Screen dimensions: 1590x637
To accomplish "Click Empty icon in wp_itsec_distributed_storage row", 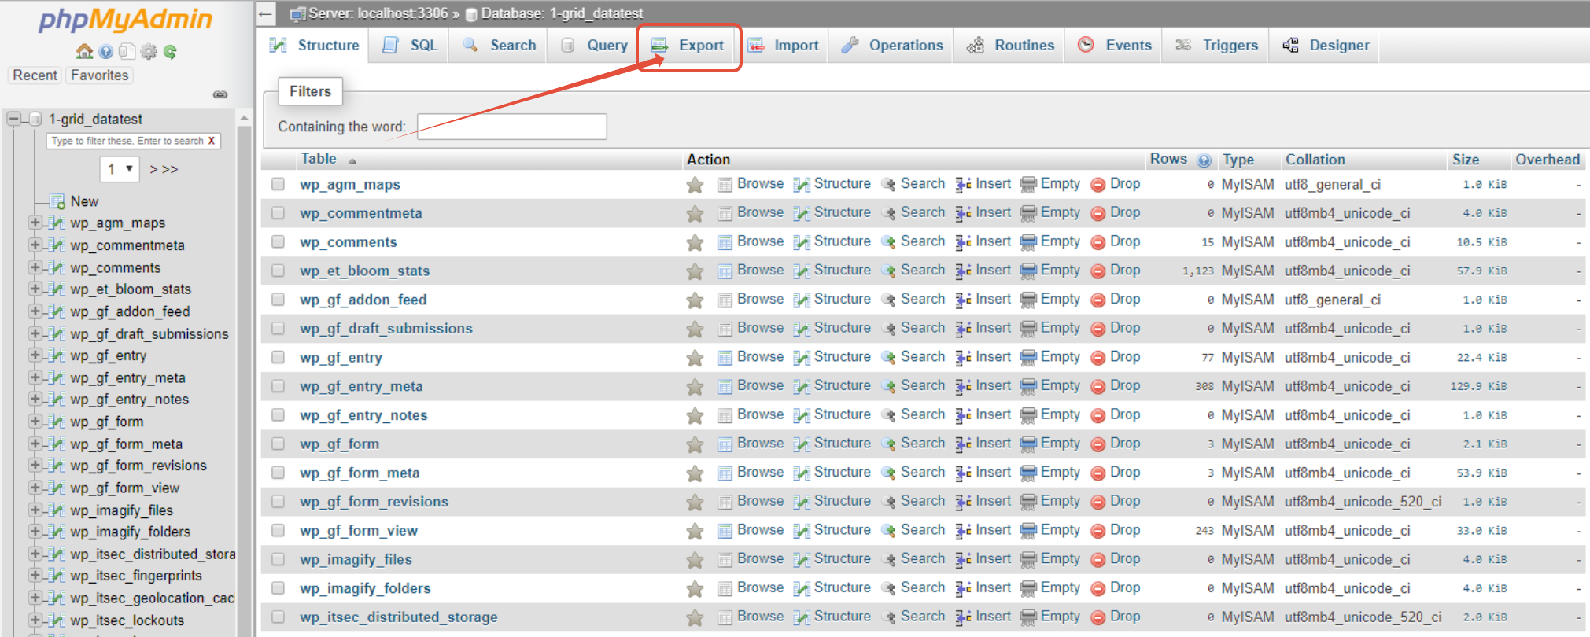I will [1027, 617].
